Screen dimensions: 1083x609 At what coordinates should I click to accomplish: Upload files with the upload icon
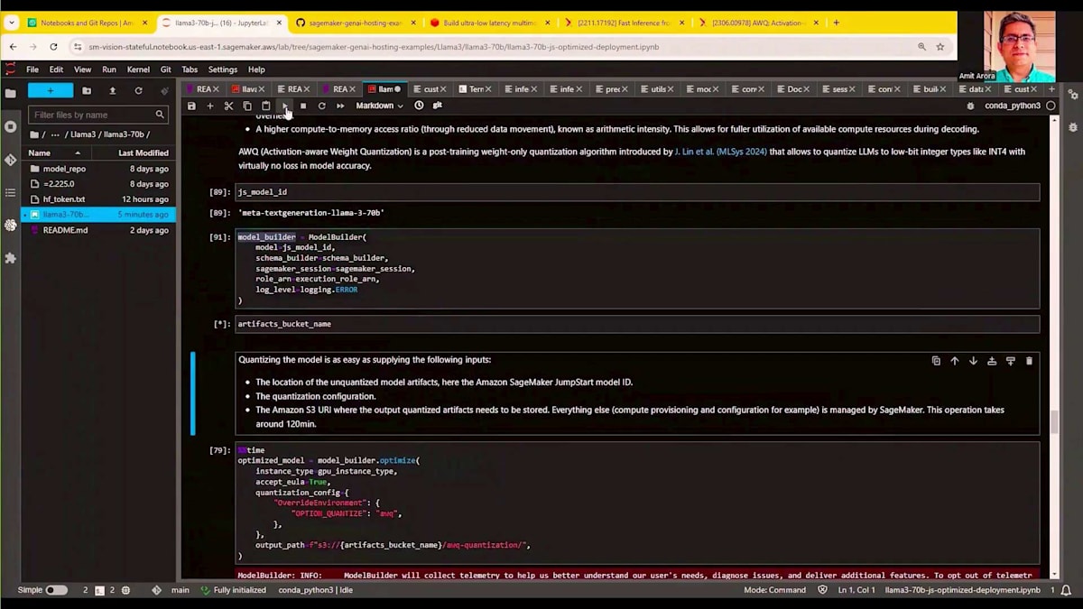[113, 90]
